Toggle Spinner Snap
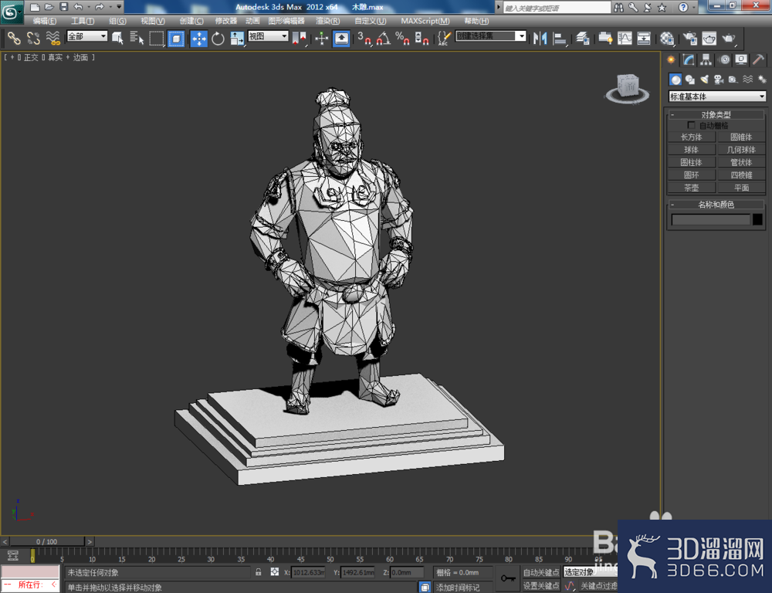This screenshot has height=593, width=772. coord(422,38)
